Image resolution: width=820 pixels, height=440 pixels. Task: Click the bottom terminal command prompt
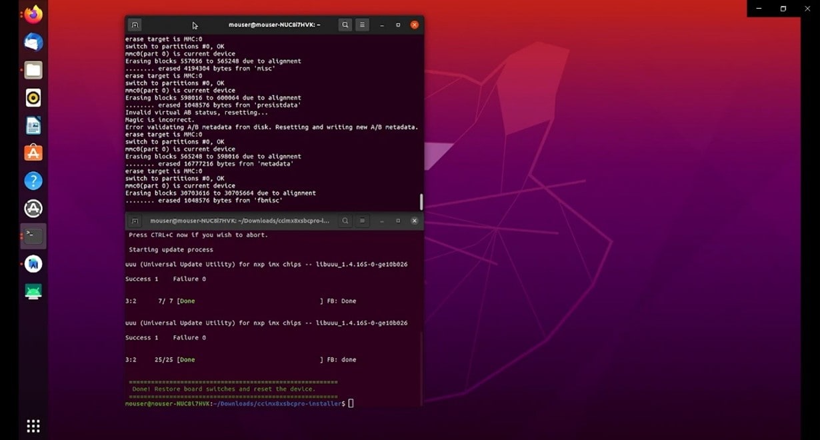coord(351,403)
